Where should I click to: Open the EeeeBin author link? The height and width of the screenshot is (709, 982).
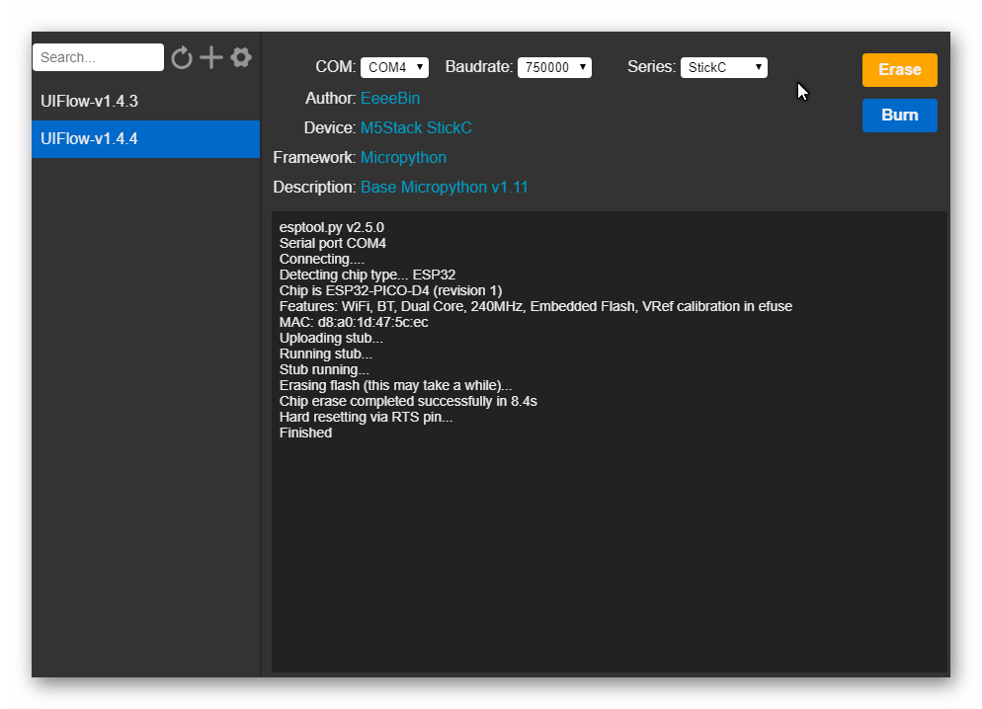pyautogui.click(x=390, y=99)
